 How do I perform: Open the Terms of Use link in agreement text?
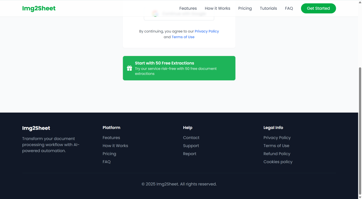pyautogui.click(x=183, y=37)
